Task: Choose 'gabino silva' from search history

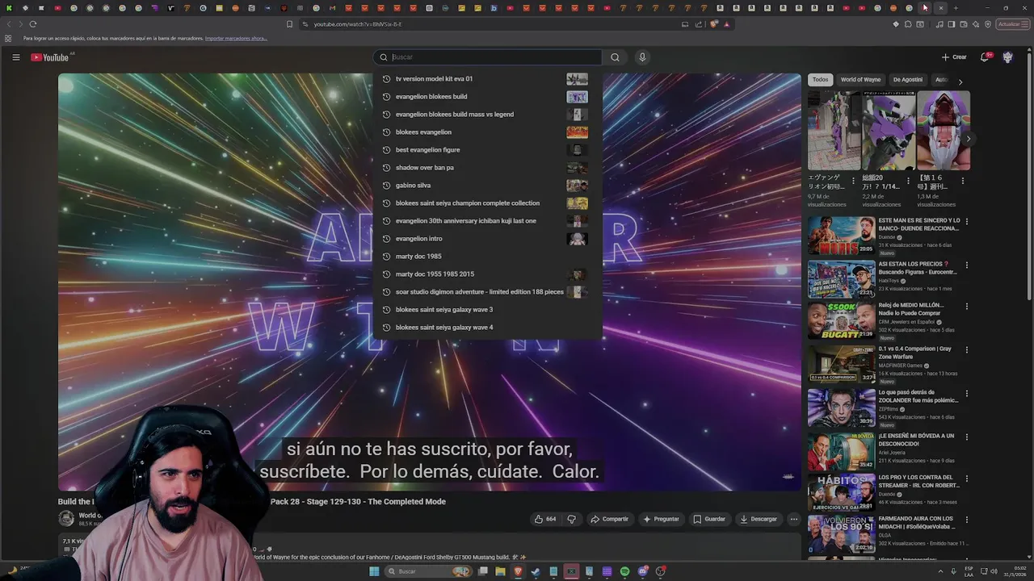Action: [488, 186]
